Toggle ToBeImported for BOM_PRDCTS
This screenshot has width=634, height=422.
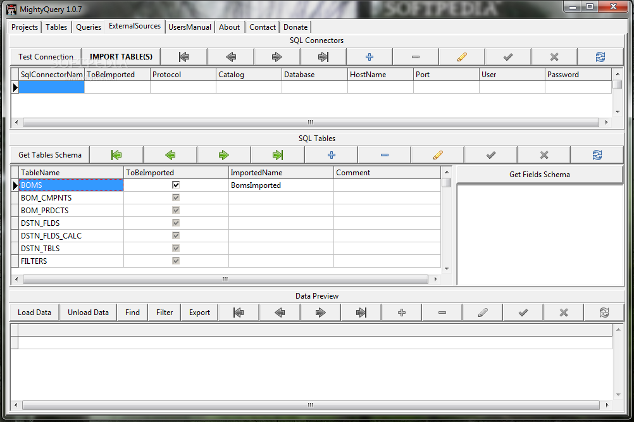(176, 210)
